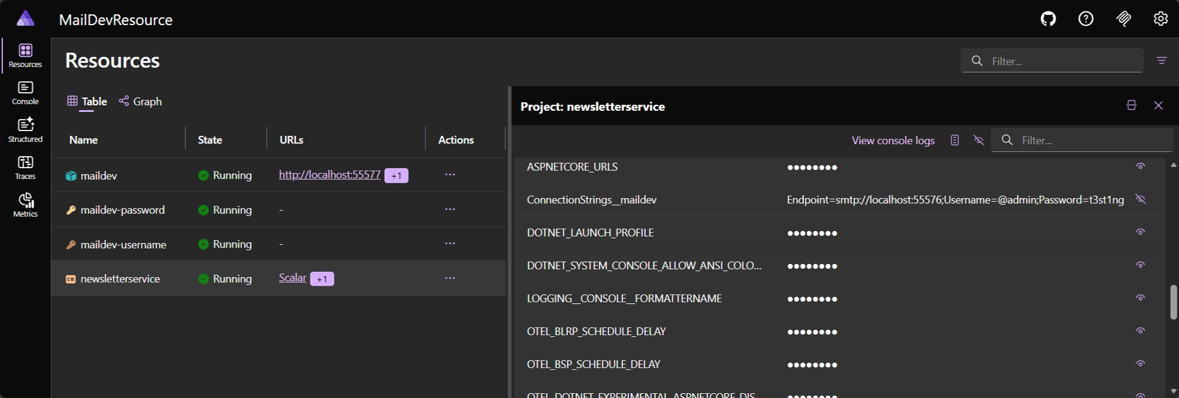The height and width of the screenshot is (398, 1179).
Task: Select the maildev-password resource name
Action: (x=123, y=210)
